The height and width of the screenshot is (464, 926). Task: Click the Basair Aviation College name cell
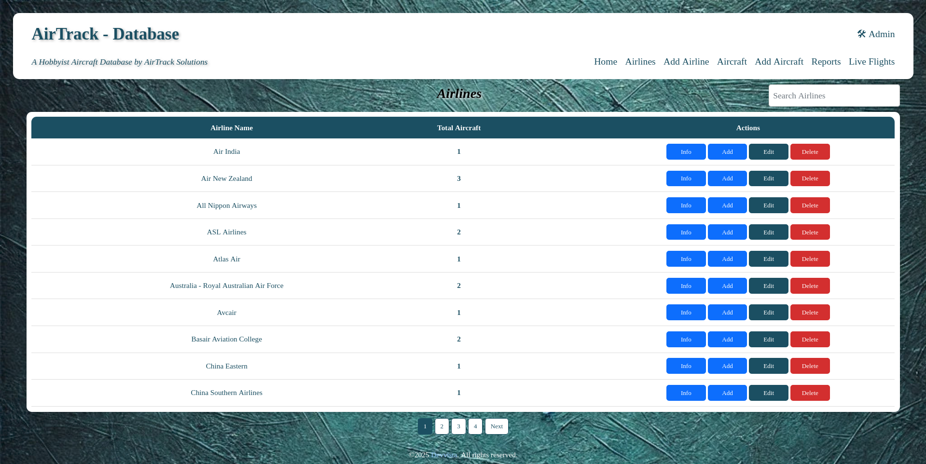click(x=227, y=339)
